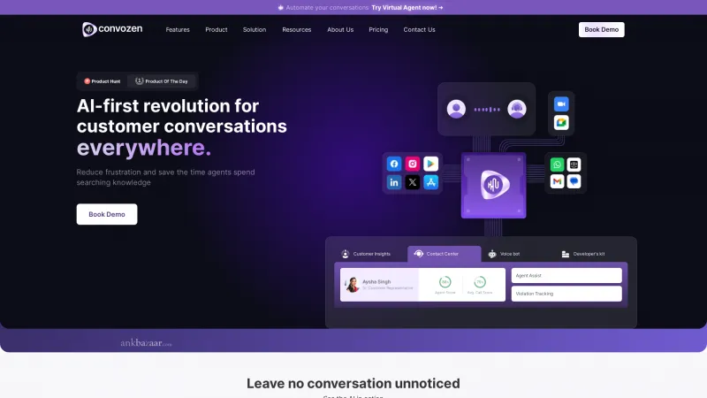This screenshot has height=398, width=707.
Task: Click the blue chat bubble icon
Action: click(x=574, y=181)
